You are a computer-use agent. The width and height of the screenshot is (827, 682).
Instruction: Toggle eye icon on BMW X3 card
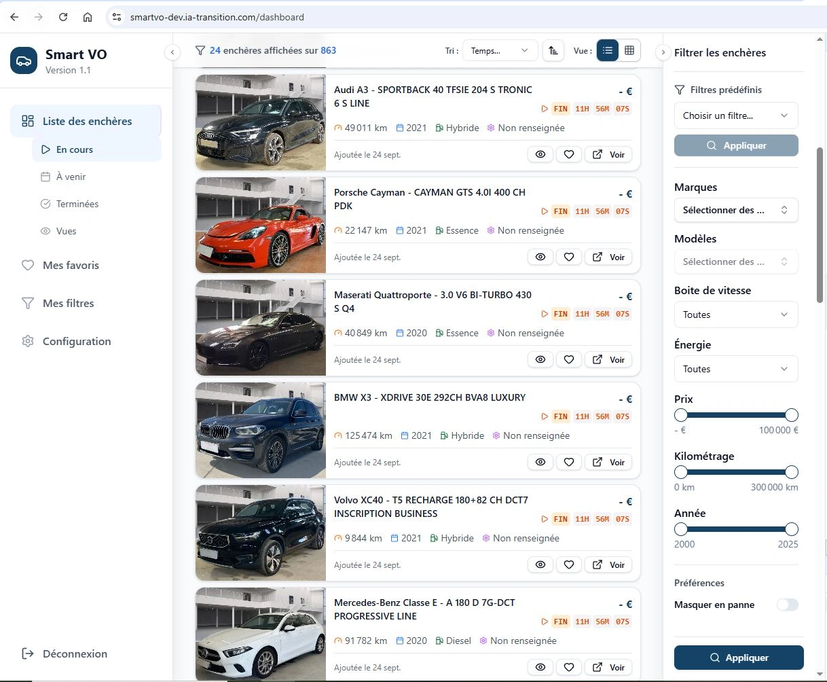pyautogui.click(x=540, y=462)
